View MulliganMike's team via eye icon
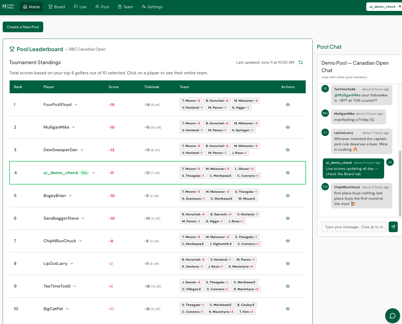 pyautogui.click(x=288, y=127)
